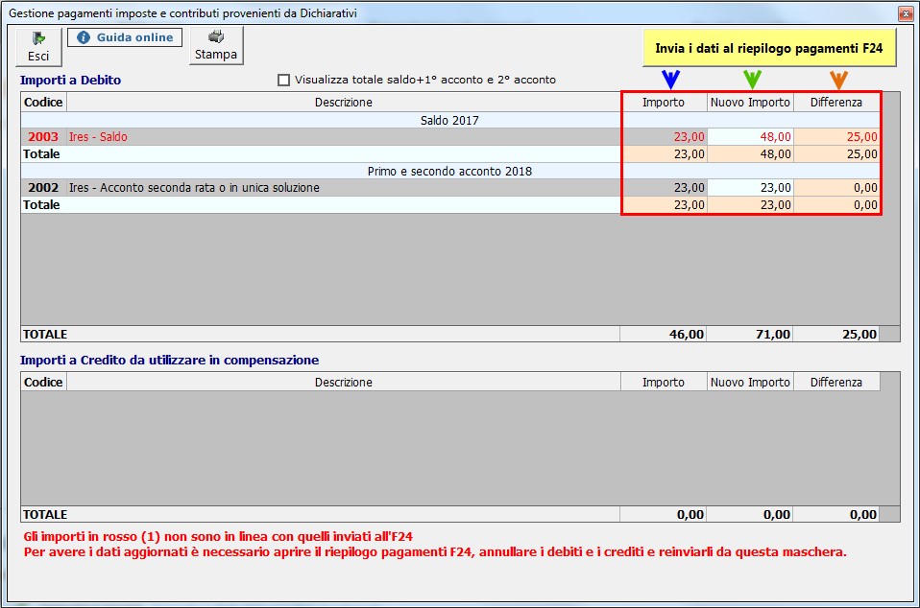Close the Gestione pagamenti window
The image size is (920, 608).
905,13
